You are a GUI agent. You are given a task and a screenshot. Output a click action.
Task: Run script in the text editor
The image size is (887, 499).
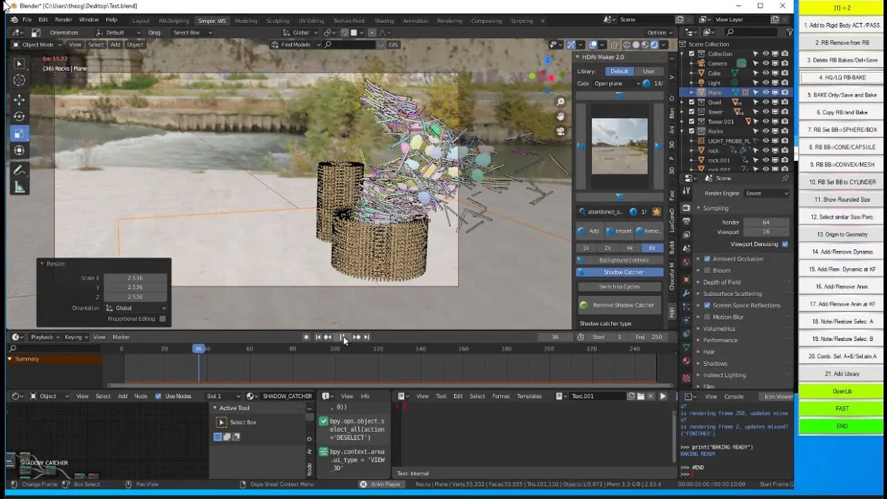[x=663, y=396]
